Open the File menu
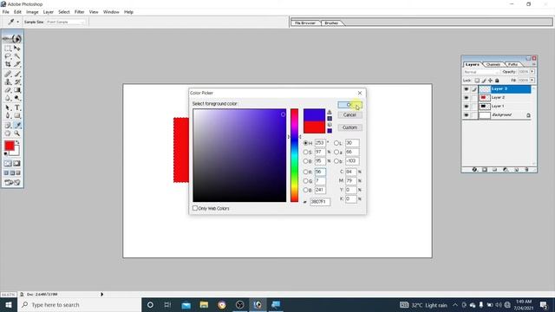The height and width of the screenshot is (312, 555). coord(6,12)
